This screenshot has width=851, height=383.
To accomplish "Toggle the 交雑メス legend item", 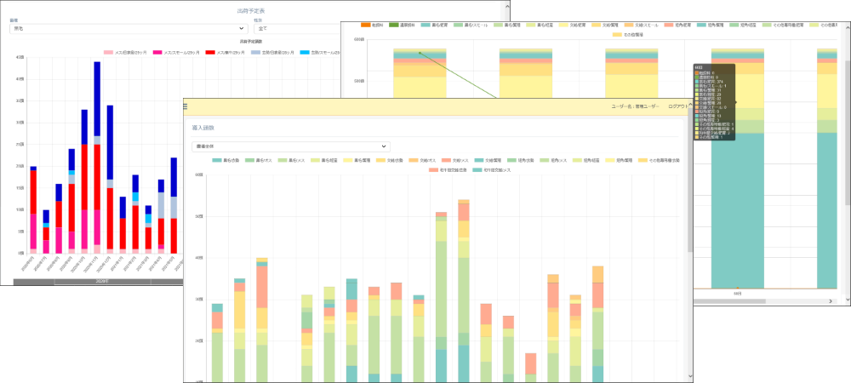I will tap(455, 160).
